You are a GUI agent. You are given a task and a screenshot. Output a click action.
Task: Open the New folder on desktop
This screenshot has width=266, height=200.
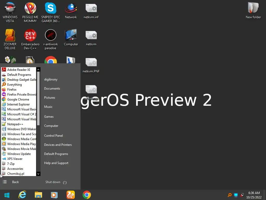253,10
